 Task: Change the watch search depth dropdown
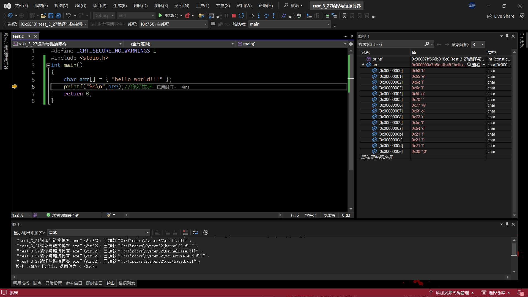click(x=478, y=44)
